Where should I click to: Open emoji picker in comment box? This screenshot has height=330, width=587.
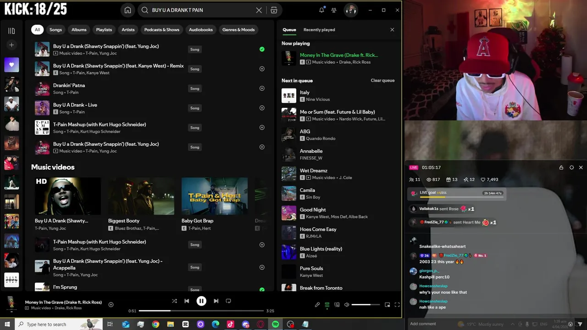(570, 324)
